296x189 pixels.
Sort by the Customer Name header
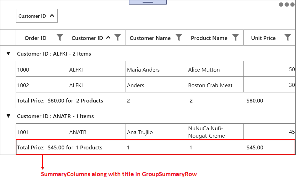[x=150, y=38]
